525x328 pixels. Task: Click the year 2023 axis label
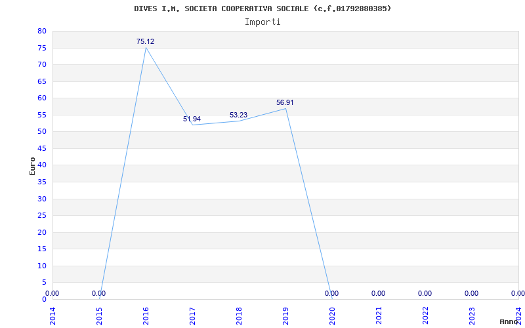tap(472, 316)
